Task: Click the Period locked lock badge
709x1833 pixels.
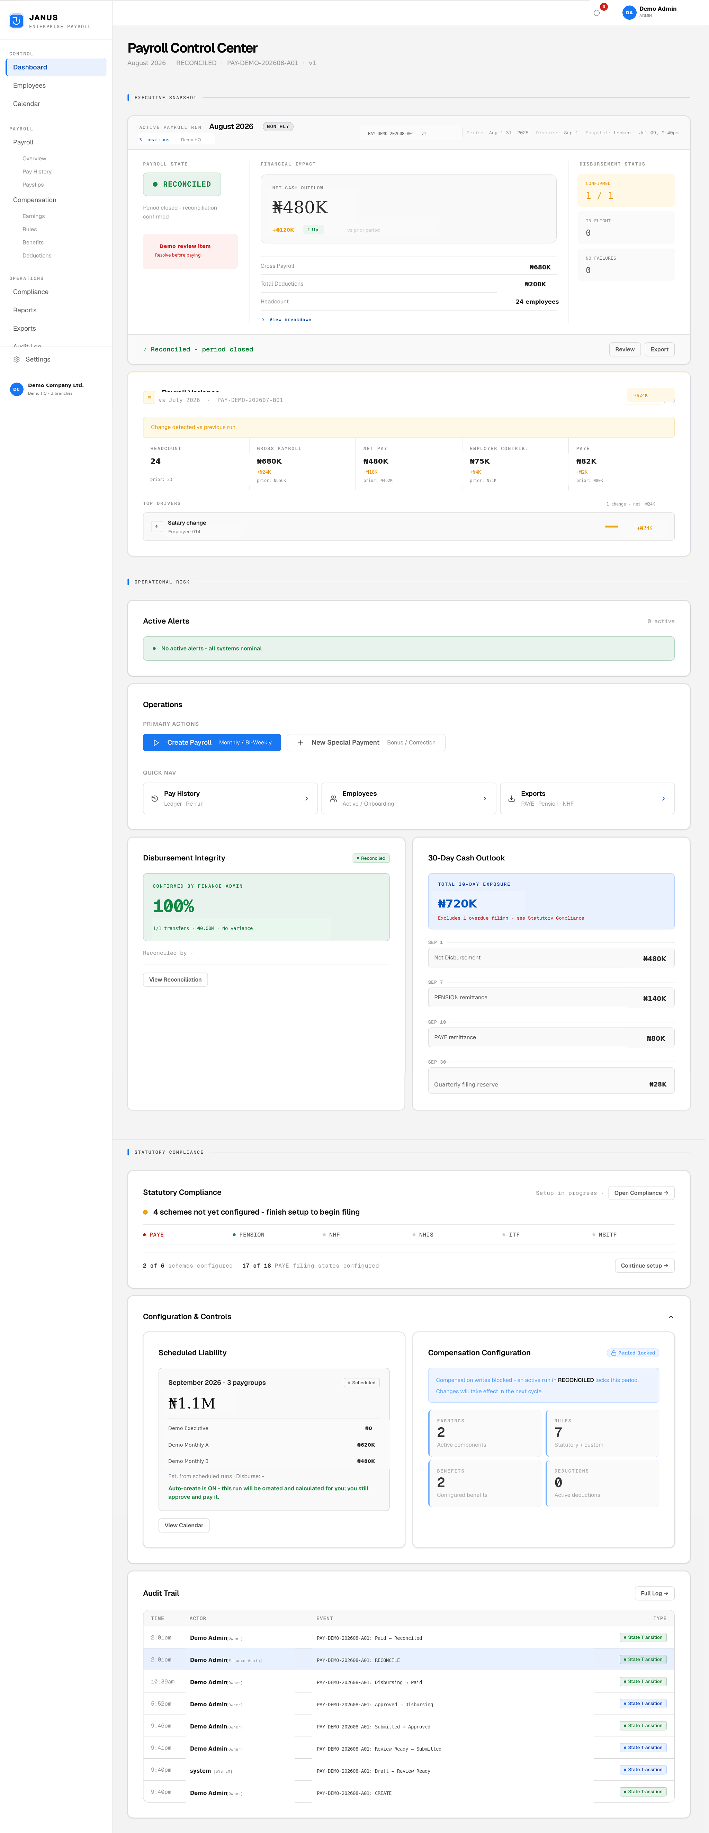Action: coord(633,1353)
